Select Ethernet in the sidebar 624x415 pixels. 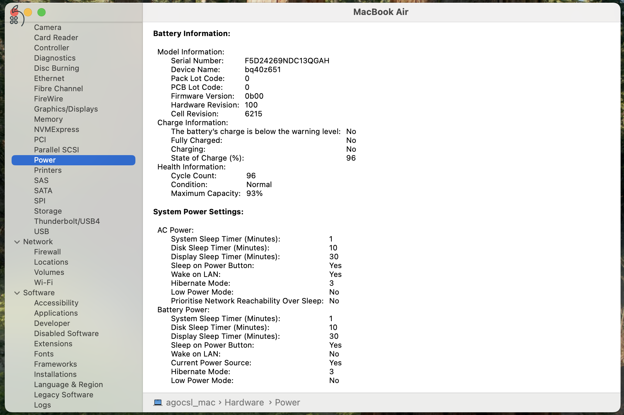pos(49,78)
